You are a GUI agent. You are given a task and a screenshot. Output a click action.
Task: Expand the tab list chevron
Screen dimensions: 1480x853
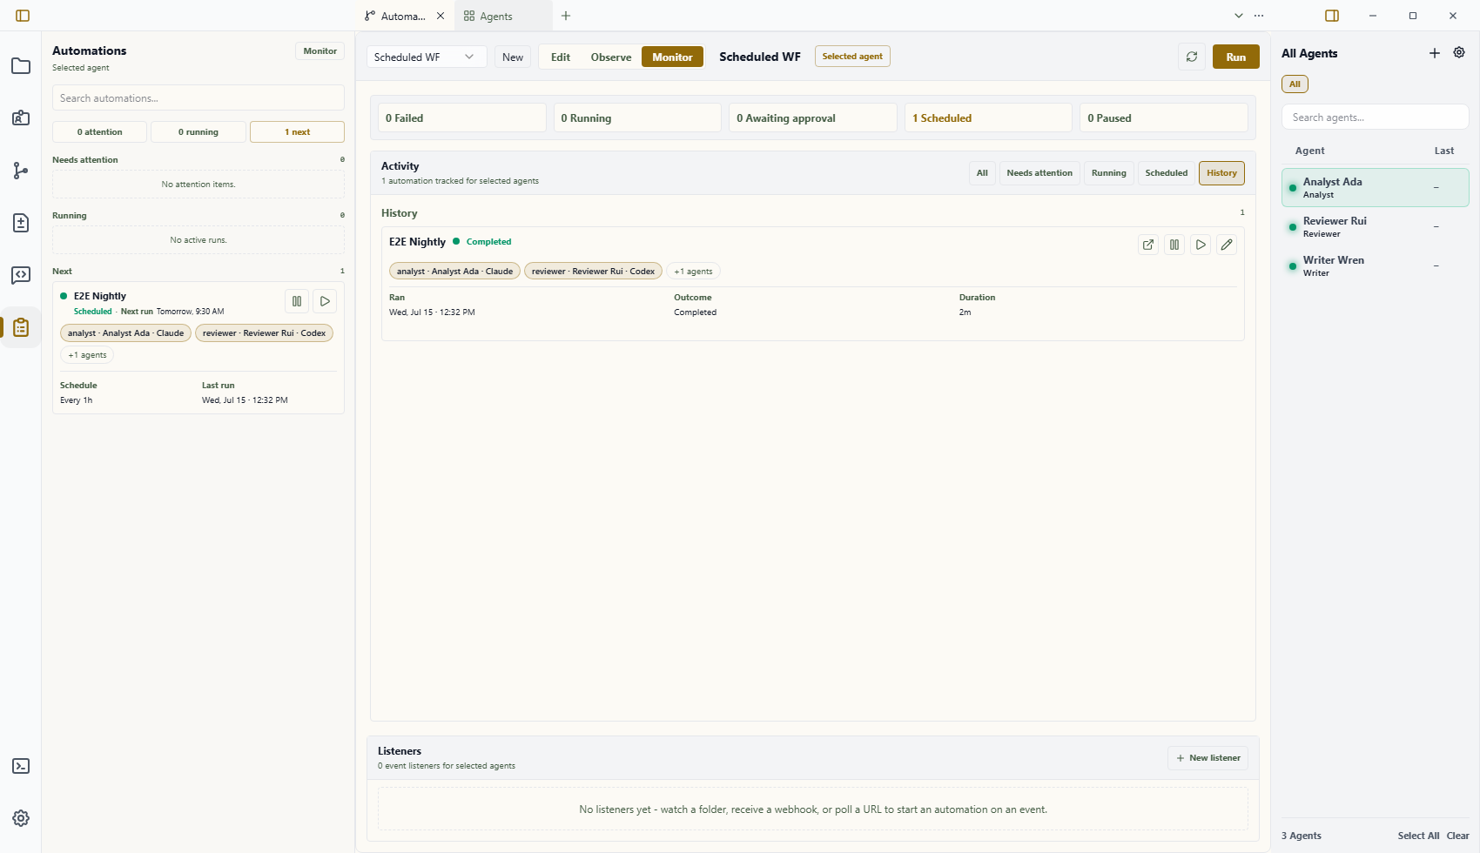[x=1239, y=16]
